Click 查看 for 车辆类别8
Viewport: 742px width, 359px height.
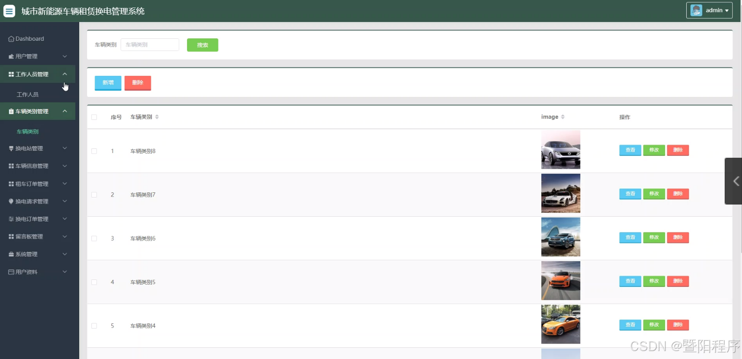[x=630, y=150]
